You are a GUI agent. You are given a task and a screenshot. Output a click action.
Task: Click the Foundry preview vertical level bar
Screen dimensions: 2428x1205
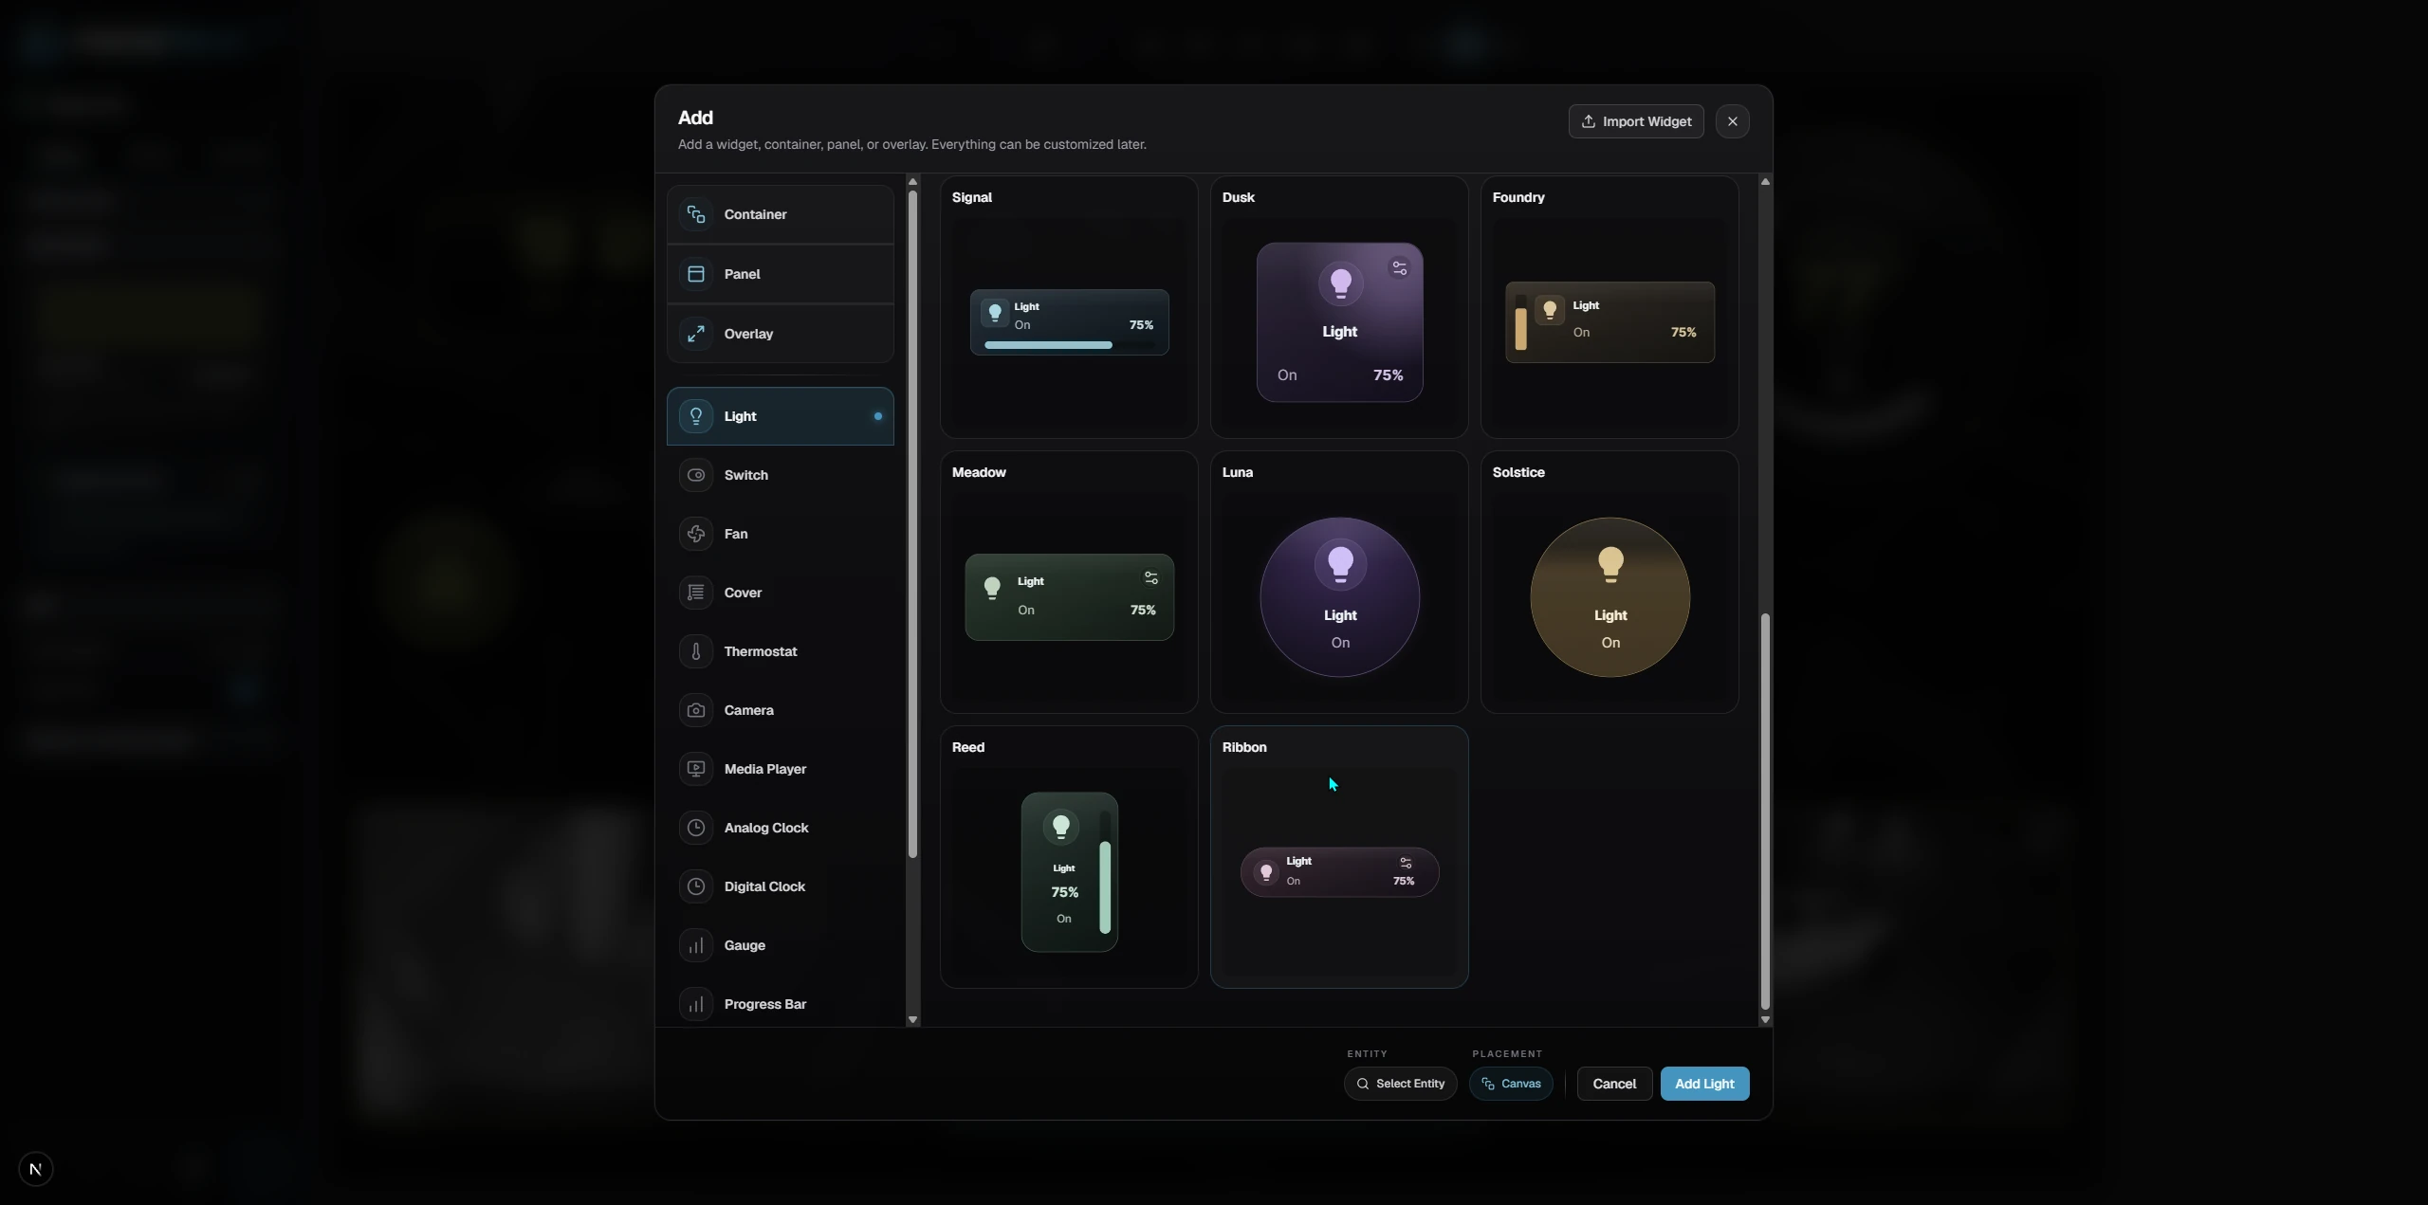(x=1521, y=322)
